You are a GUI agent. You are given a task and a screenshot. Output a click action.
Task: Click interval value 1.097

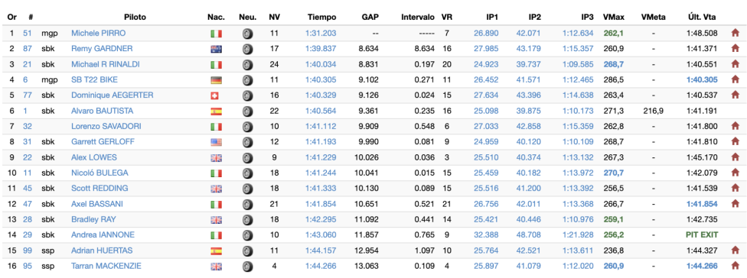tap(424, 251)
